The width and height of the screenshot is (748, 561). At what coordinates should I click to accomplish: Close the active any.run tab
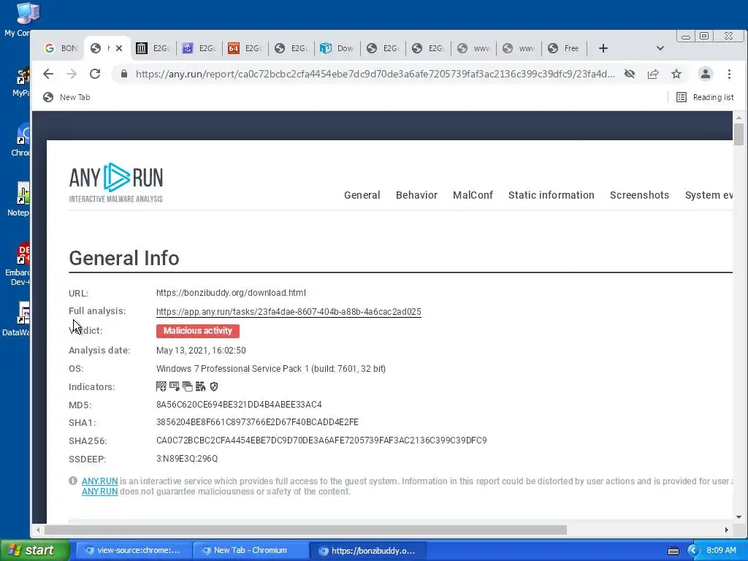coord(119,48)
